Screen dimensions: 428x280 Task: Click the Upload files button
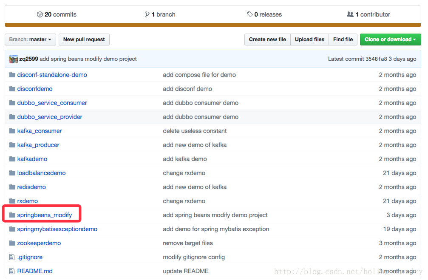[309, 40]
